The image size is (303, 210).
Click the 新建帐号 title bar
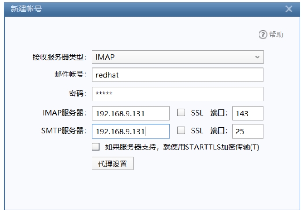click(x=132, y=9)
